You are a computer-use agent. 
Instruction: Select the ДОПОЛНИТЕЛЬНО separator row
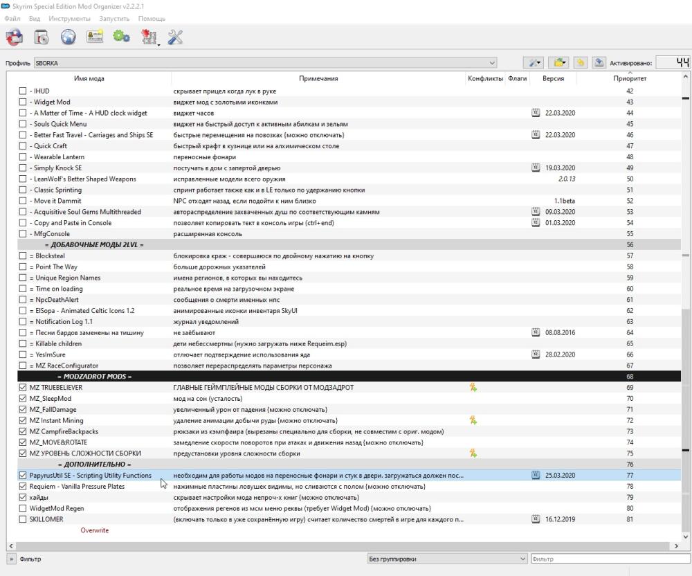point(349,465)
